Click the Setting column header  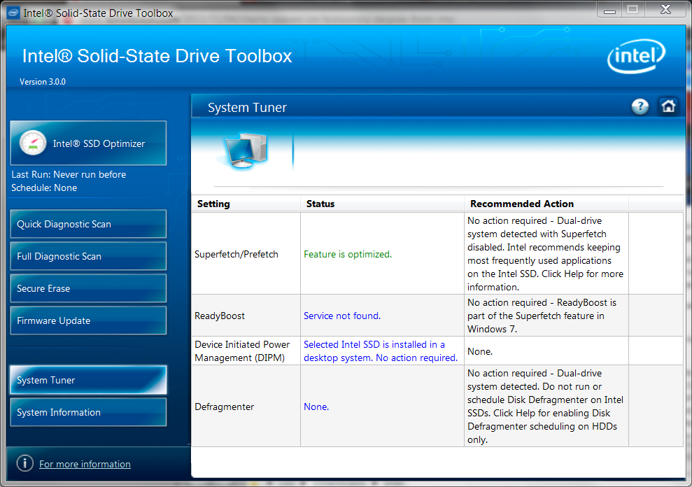213,204
